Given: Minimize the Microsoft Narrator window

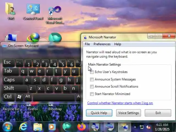Looking at the screenshot, I should (x=151, y=36).
